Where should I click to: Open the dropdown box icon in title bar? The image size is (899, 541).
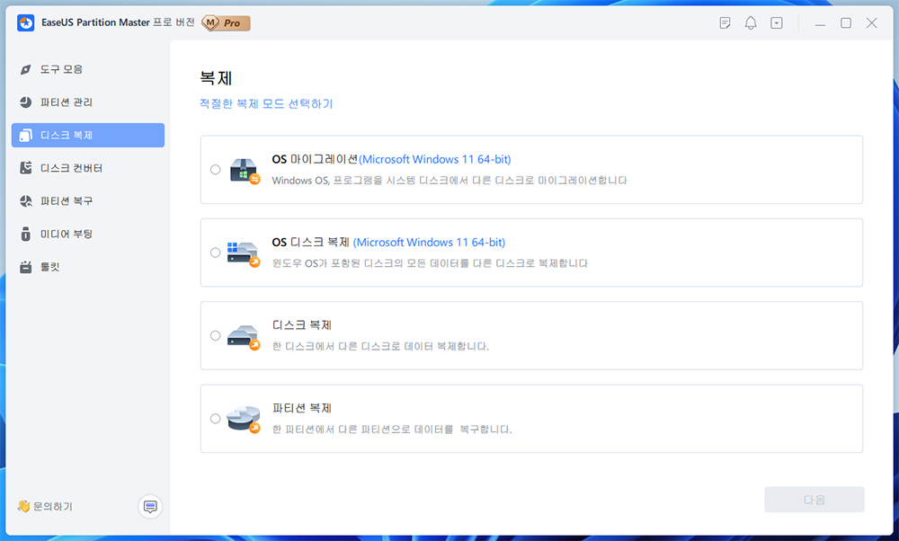coord(777,23)
